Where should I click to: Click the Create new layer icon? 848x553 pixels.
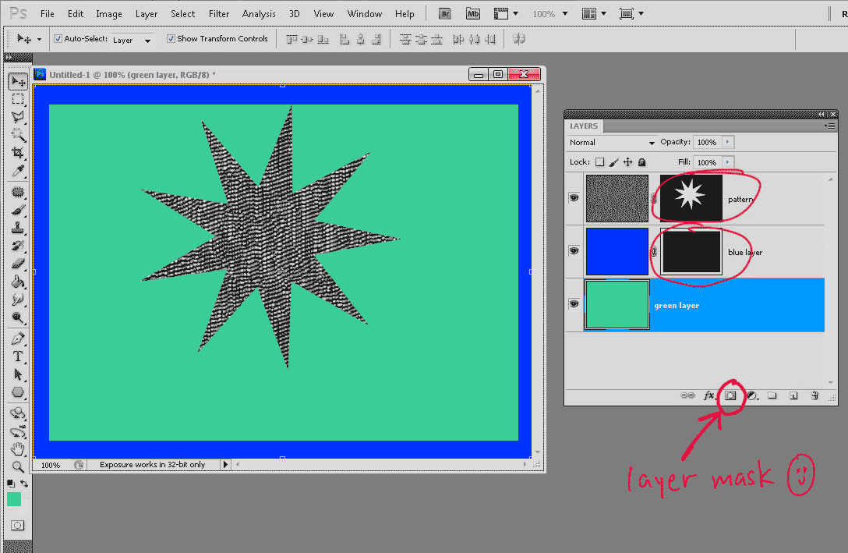point(793,395)
